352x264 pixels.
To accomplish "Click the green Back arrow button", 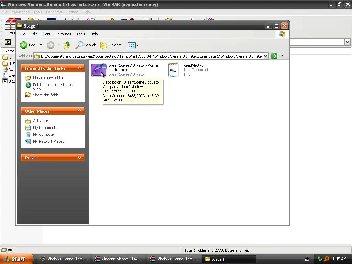I will [23, 45].
